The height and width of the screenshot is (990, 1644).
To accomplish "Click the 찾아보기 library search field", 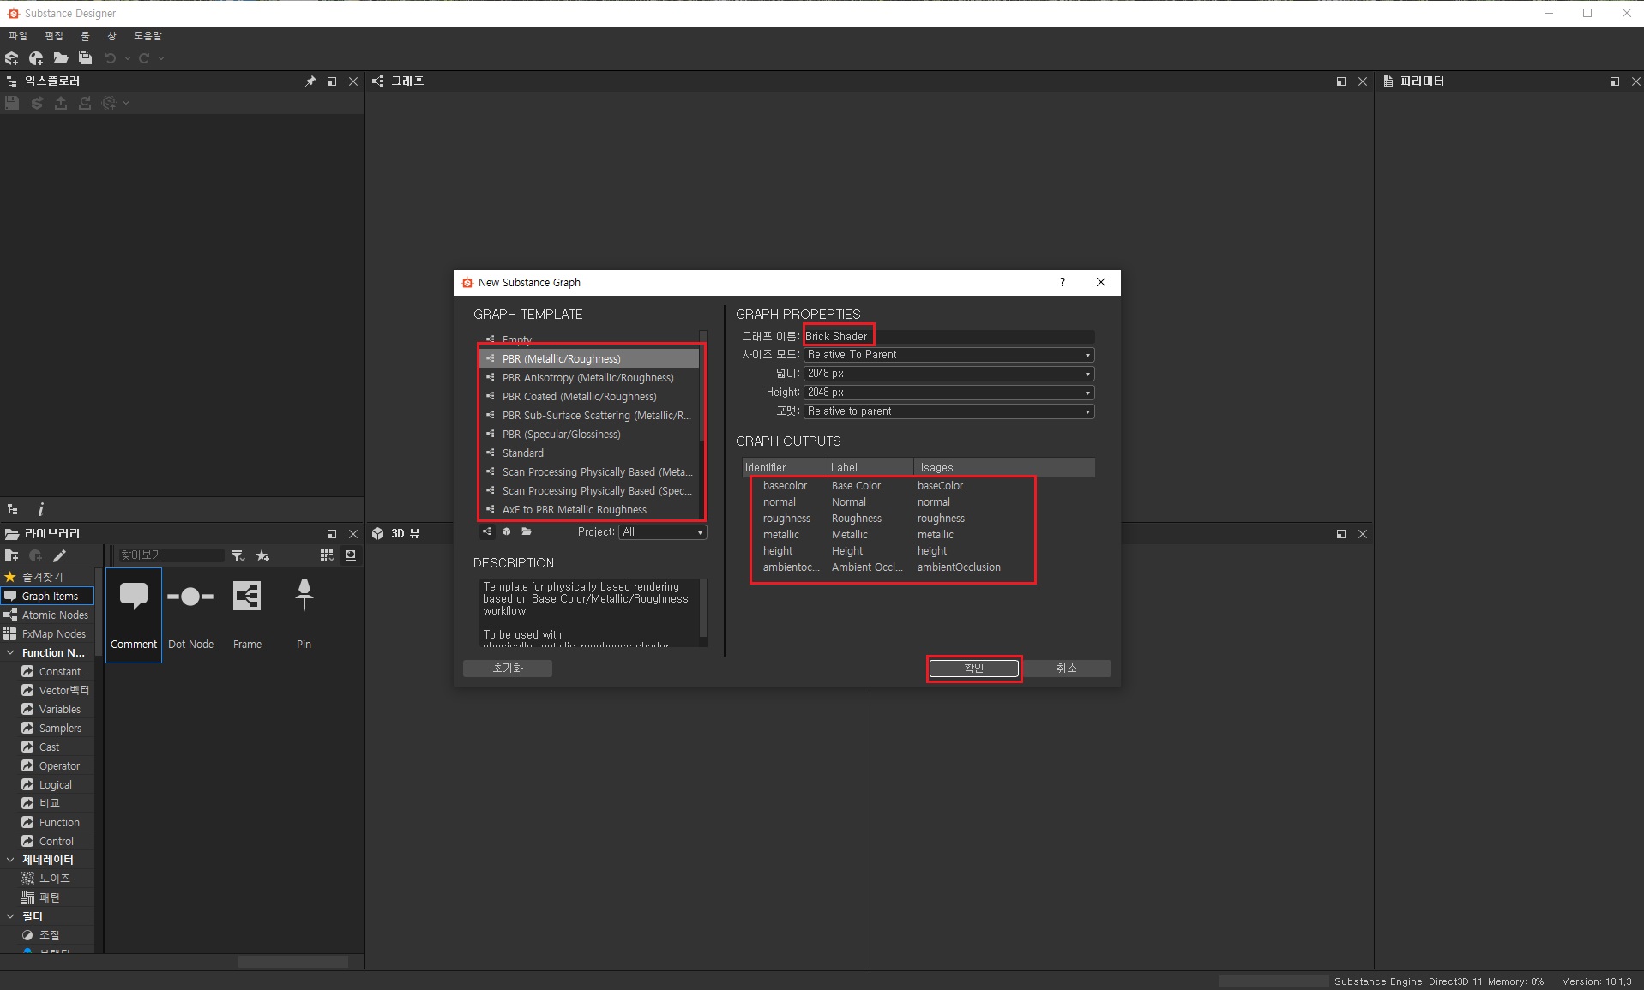I will (170, 555).
